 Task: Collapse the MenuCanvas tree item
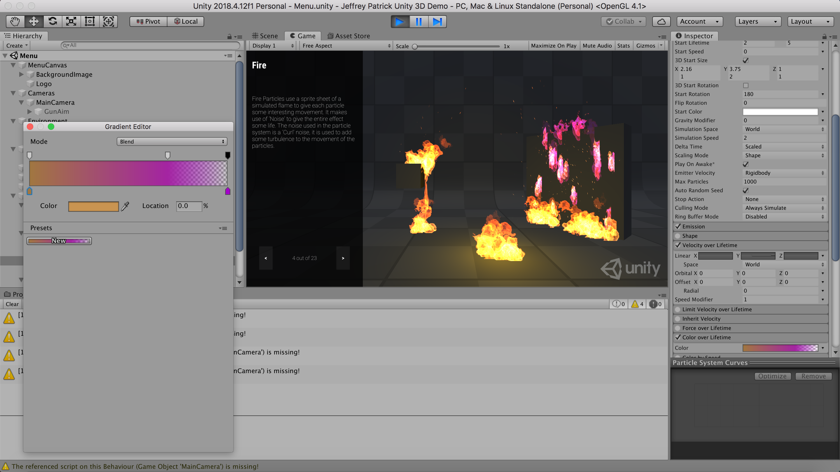13,65
